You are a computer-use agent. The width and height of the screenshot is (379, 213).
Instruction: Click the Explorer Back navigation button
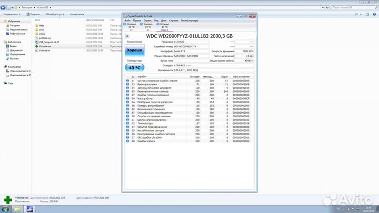click(x=3, y=7)
